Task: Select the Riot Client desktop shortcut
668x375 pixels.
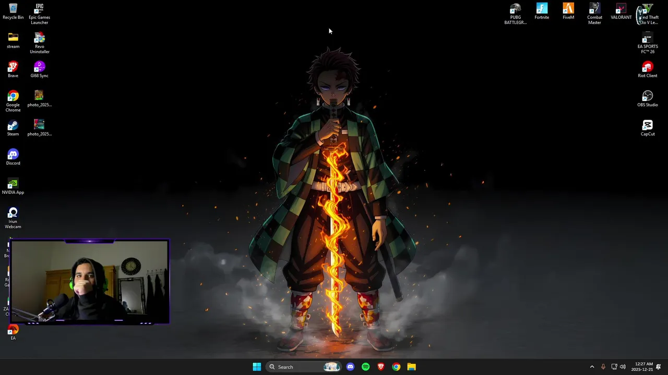Action: 648,70
